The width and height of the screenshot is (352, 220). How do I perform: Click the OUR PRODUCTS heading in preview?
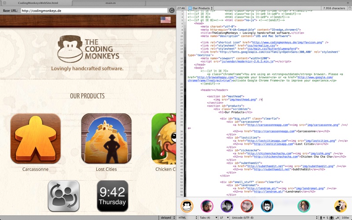click(x=87, y=96)
